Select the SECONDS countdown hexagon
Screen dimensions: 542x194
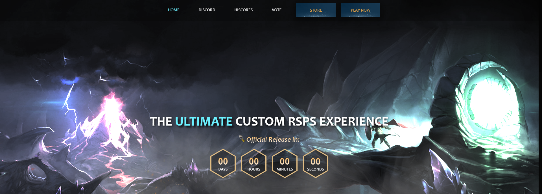[x=315, y=163]
